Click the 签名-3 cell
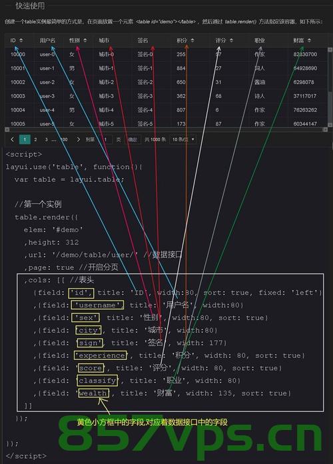 click(145, 96)
